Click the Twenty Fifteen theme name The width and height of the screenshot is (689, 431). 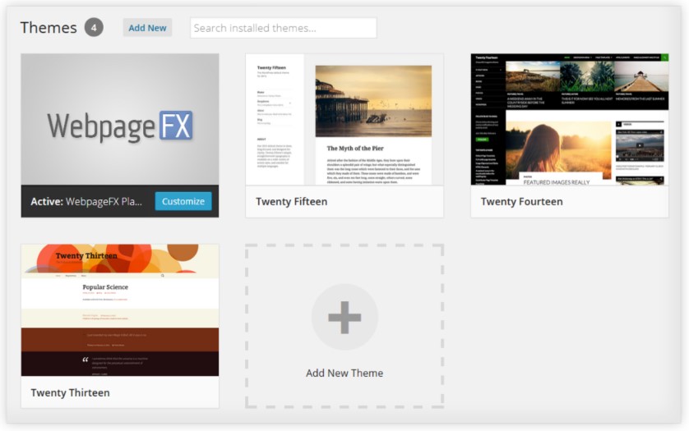292,201
